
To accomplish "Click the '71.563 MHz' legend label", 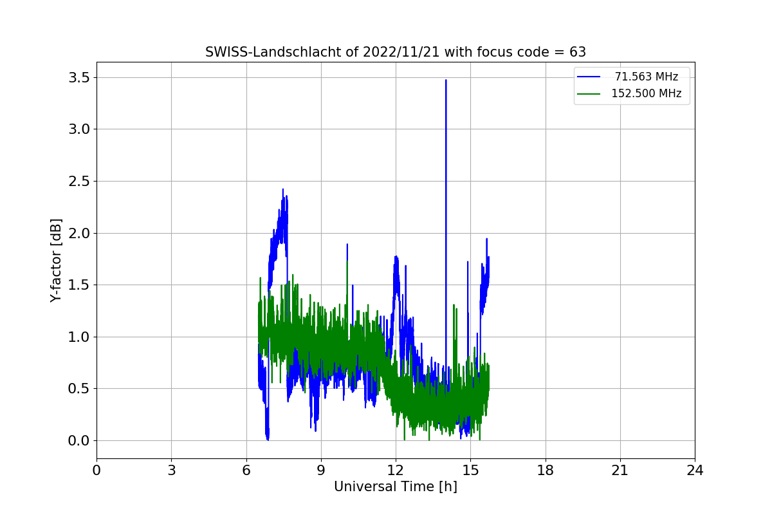I will coord(647,77).
